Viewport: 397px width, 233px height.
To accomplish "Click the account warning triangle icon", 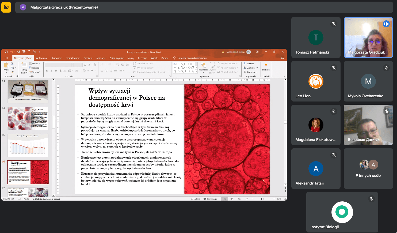I will pyautogui.click(x=223, y=52).
